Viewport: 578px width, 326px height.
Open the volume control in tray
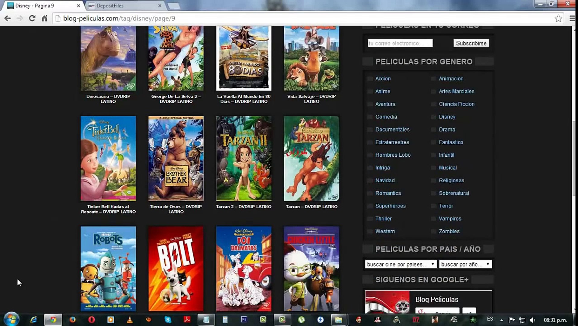click(x=532, y=320)
